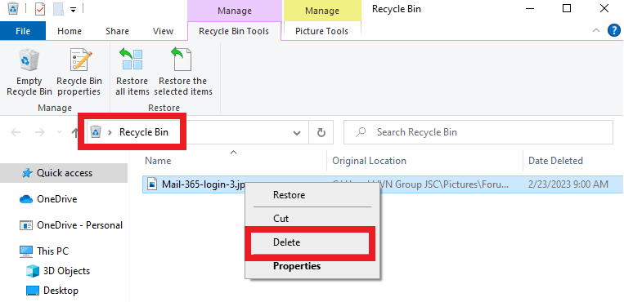Go forward with the Forward arrow
The width and height of the screenshot is (624, 302).
tap(40, 132)
